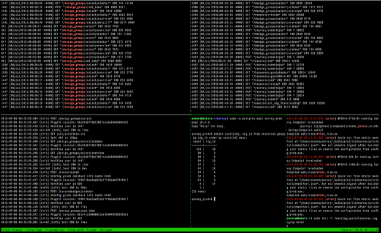Click the "GET /css/accordion.css" log line
Image resolution: width=381 pixels, height=233 pixels.
click(x=43, y=134)
